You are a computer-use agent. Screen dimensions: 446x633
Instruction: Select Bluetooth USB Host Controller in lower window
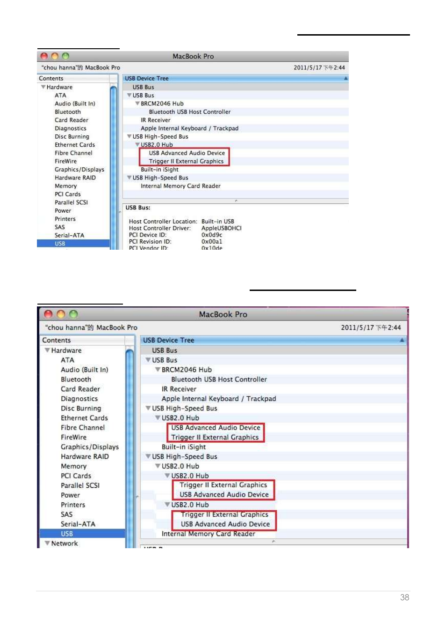pos(219,380)
